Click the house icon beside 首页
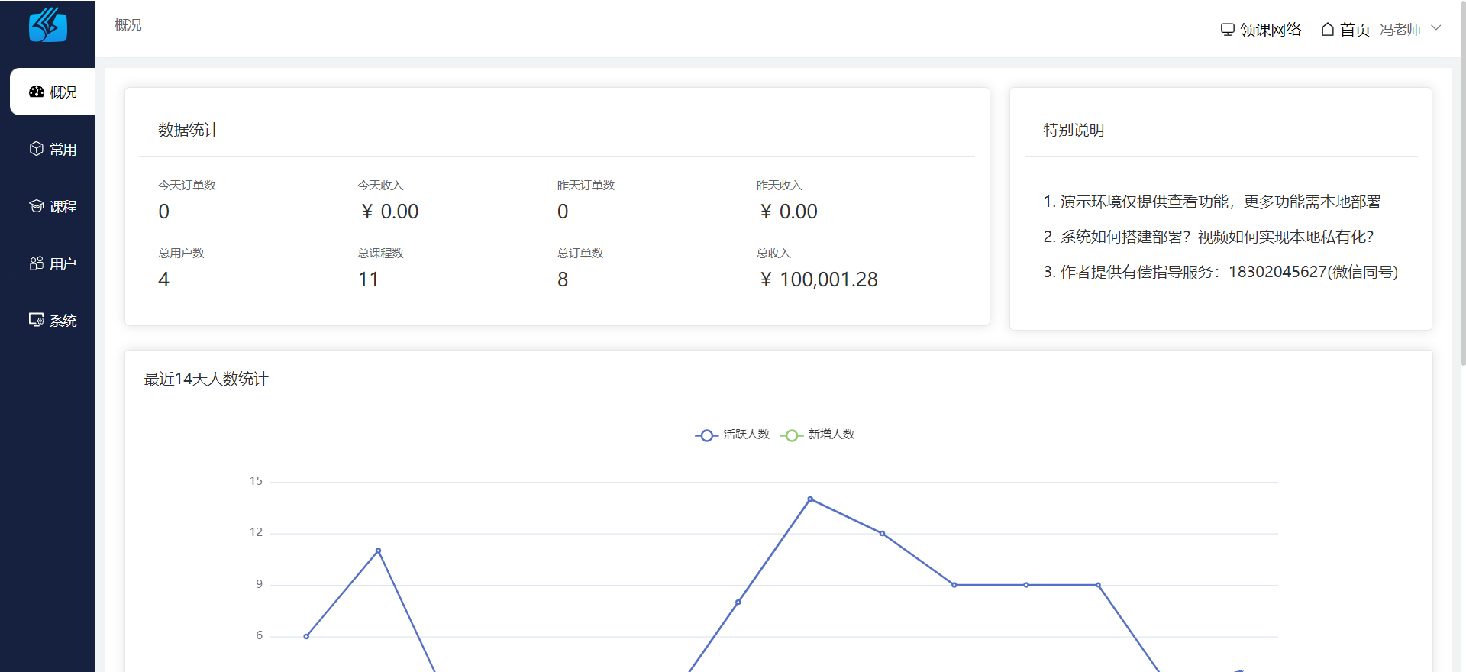1466x672 pixels. (x=1328, y=30)
